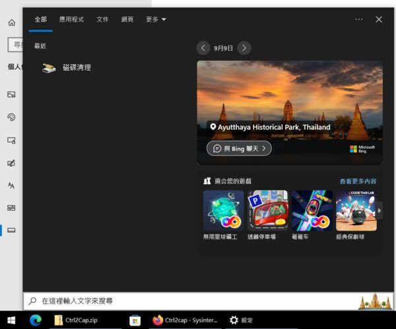
Task: Switch to Firefox Ctrl2cap Sysinternals window
Action: click(x=185, y=320)
